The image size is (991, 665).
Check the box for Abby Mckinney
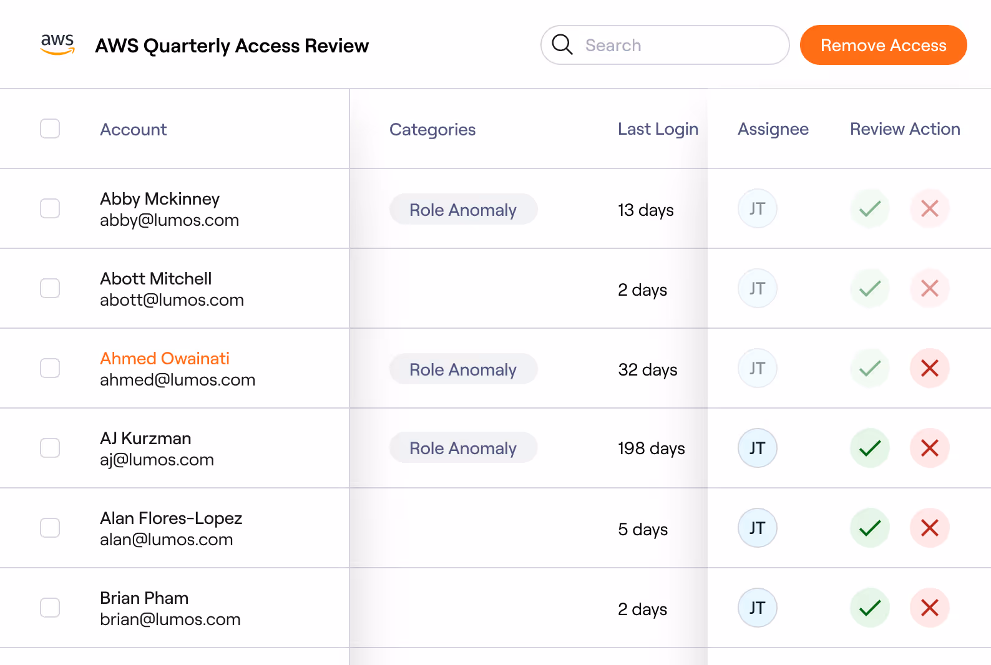50,208
